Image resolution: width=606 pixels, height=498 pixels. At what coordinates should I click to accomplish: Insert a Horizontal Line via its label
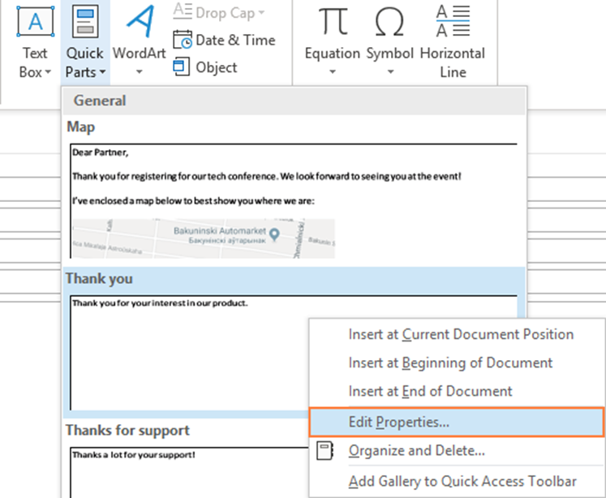pyautogui.click(x=453, y=62)
